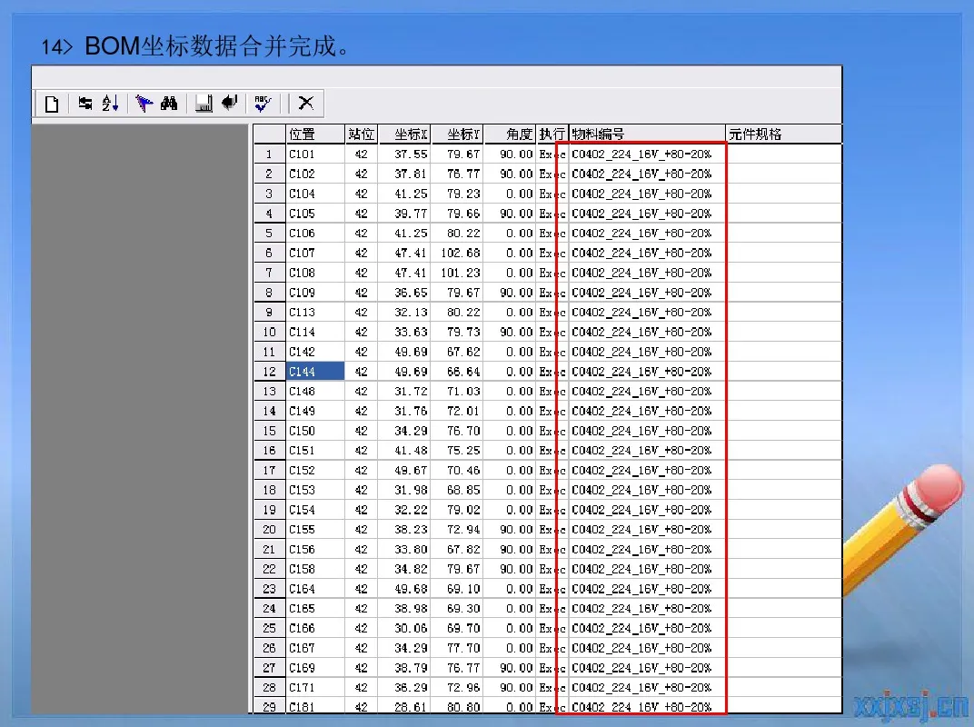Select the C154 position cell

pyautogui.click(x=315, y=510)
